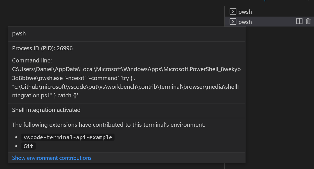Click the "Shell integration activated" row
Screen dimensions: 314x169
click(46, 110)
